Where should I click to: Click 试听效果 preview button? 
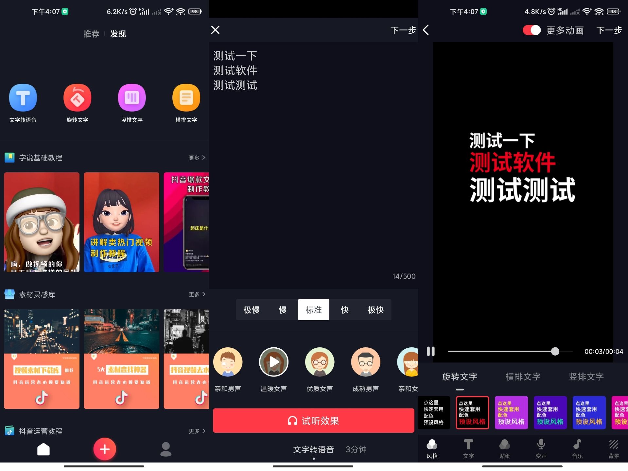(313, 421)
